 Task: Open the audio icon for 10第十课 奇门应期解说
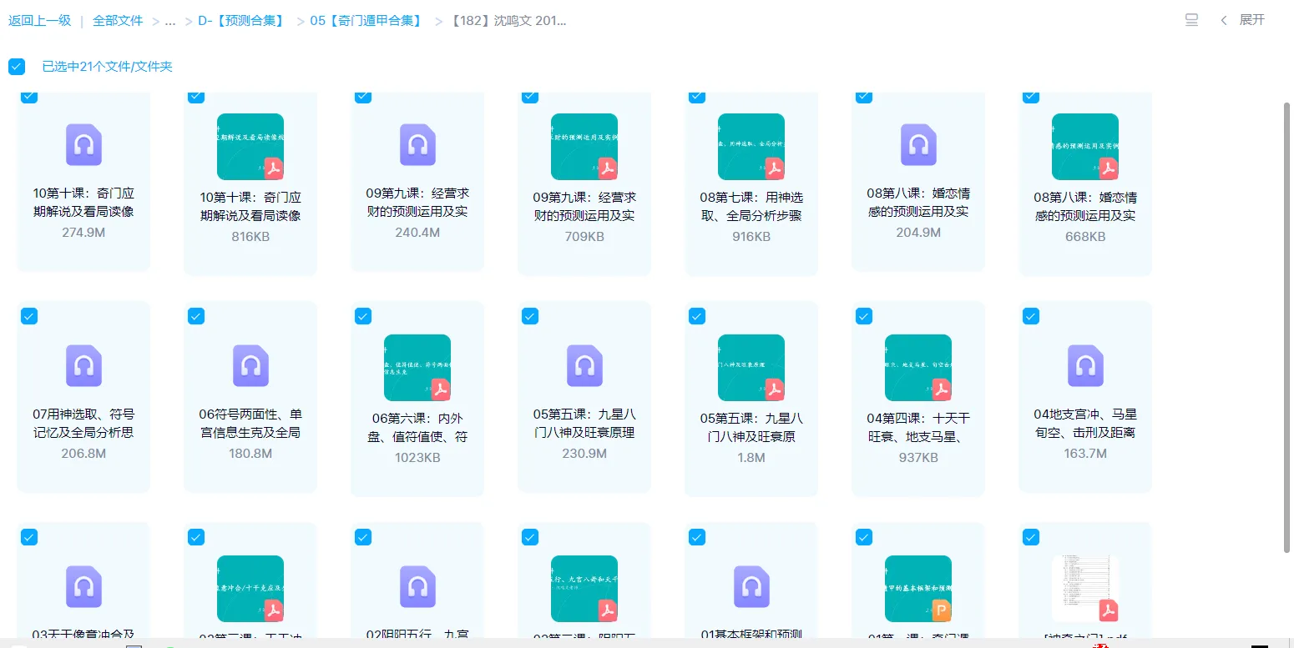coord(83,145)
